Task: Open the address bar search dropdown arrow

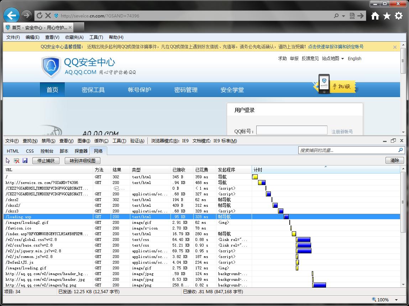Action: coord(344,16)
